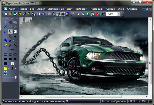
Task: Open file using the folder toolbar icon
Action: point(11,14)
